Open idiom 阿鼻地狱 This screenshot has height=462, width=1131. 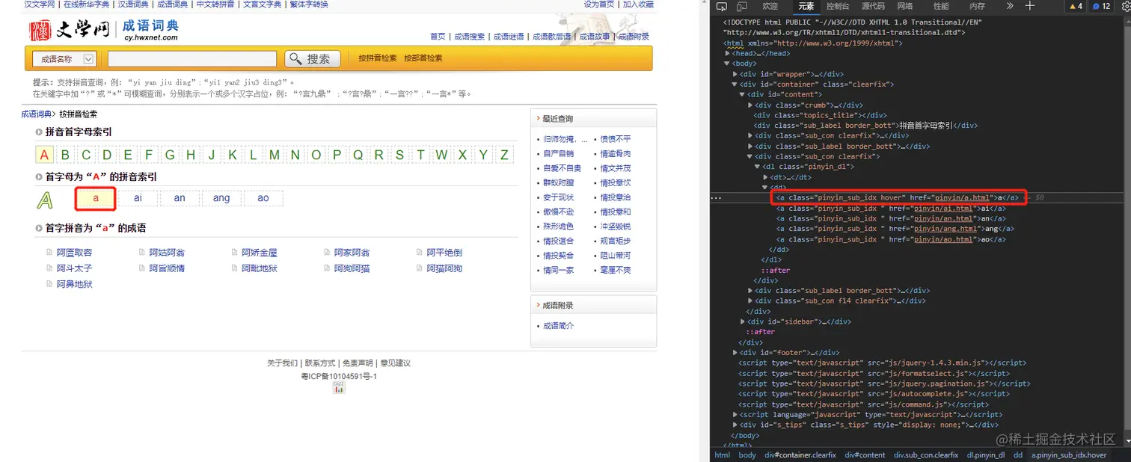coord(74,284)
